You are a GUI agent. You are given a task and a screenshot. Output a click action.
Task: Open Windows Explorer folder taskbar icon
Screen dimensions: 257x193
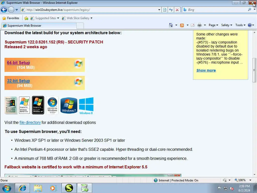[38, 188]
